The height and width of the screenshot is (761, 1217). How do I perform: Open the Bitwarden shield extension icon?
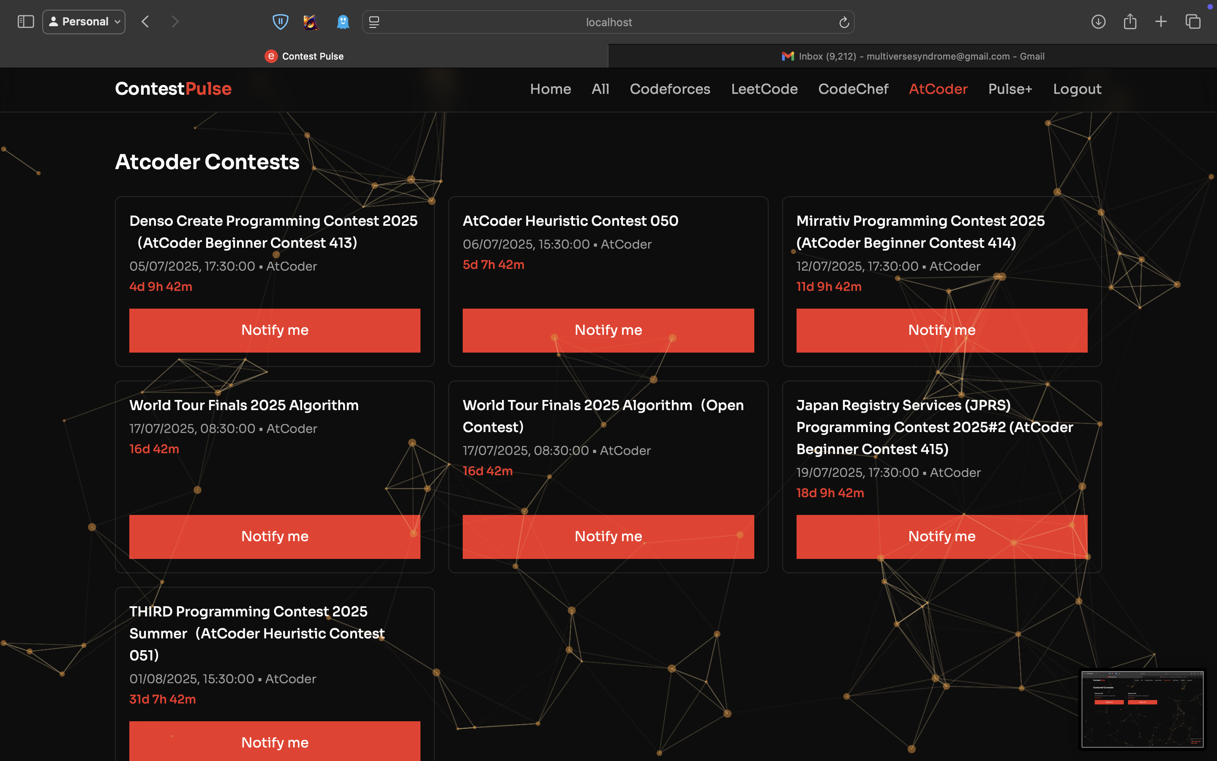click(280, 22)
